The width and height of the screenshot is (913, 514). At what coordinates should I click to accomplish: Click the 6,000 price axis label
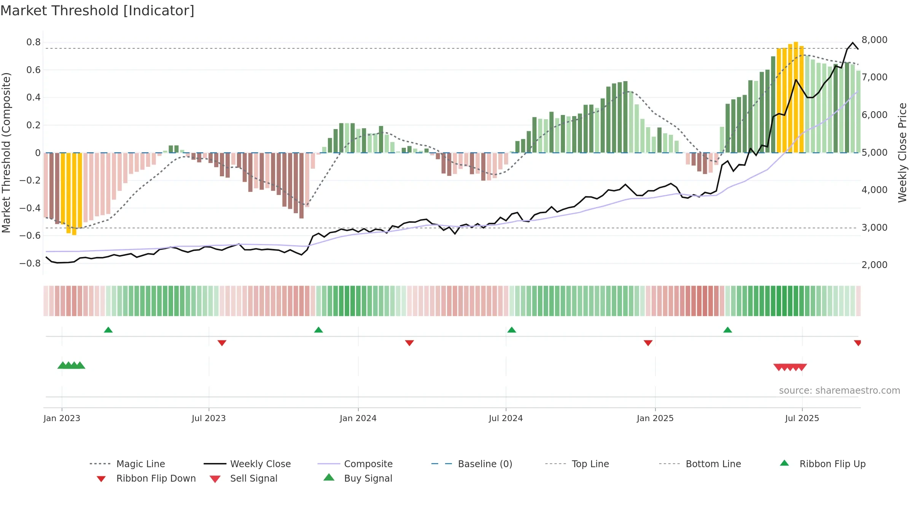click(x=875, y=115)
